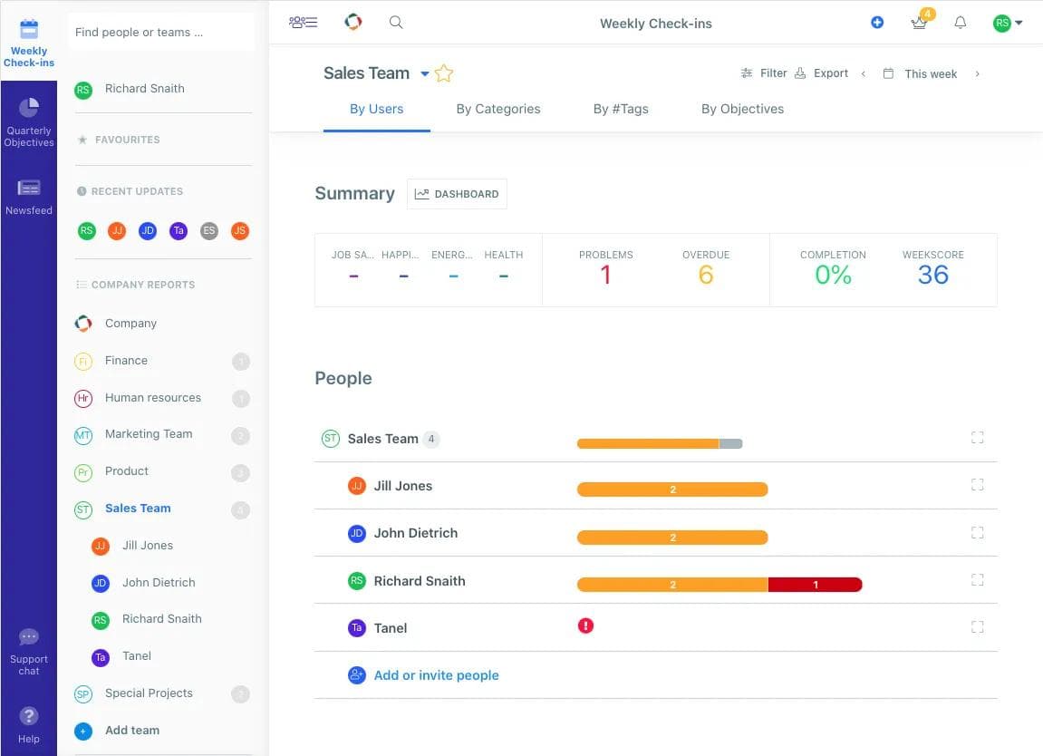1043x756 pixels.
Task: Expand Richard Snaith's row fullscreen icon
Action: pos(977,579)
